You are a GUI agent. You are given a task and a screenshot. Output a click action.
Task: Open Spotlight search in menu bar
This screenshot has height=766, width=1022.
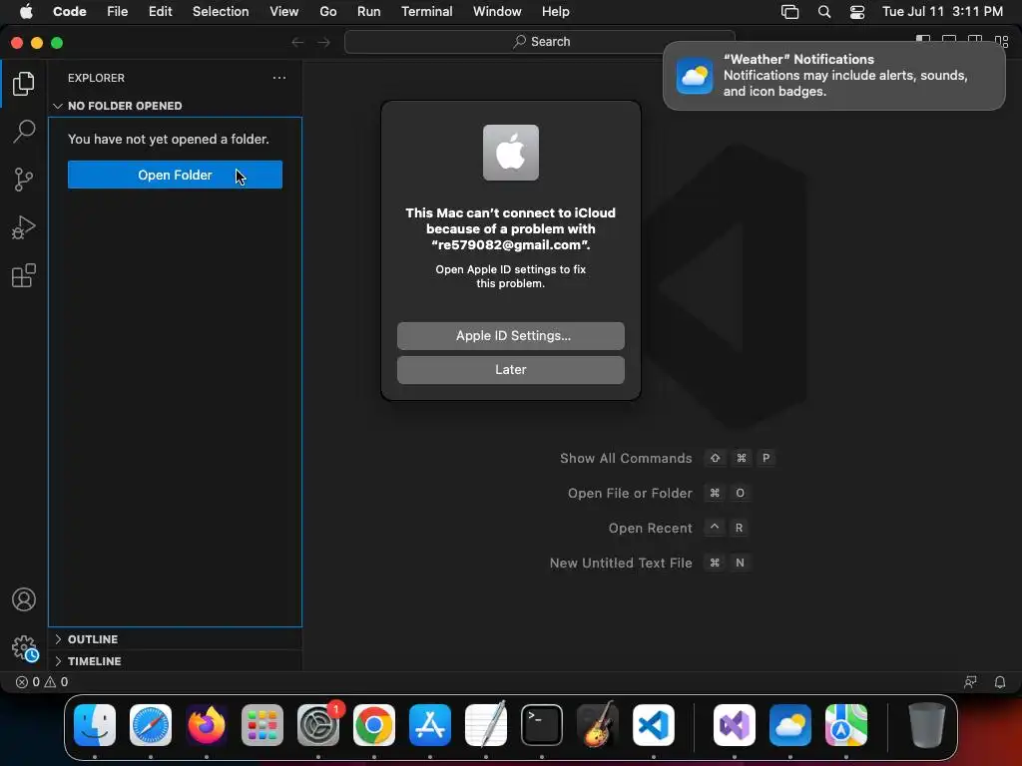click(824, 12)
